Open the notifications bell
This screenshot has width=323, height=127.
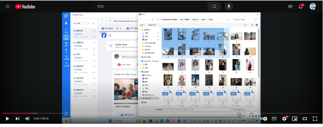pos(301,6)
